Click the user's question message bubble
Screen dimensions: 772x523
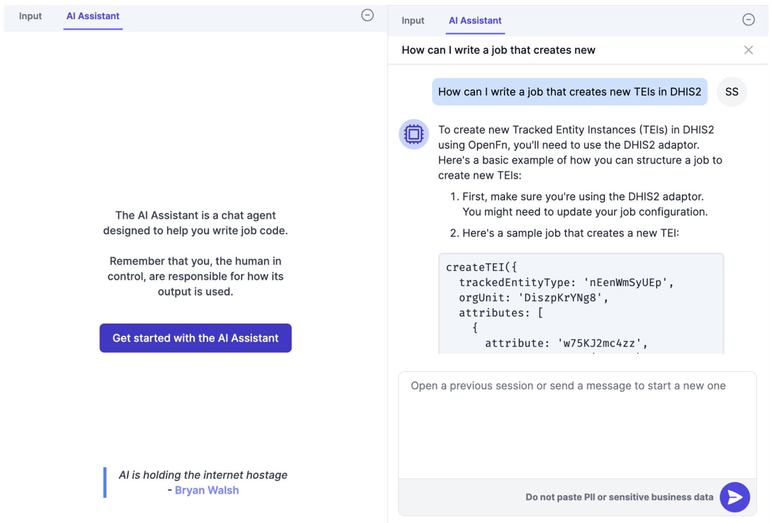point(569,92)
